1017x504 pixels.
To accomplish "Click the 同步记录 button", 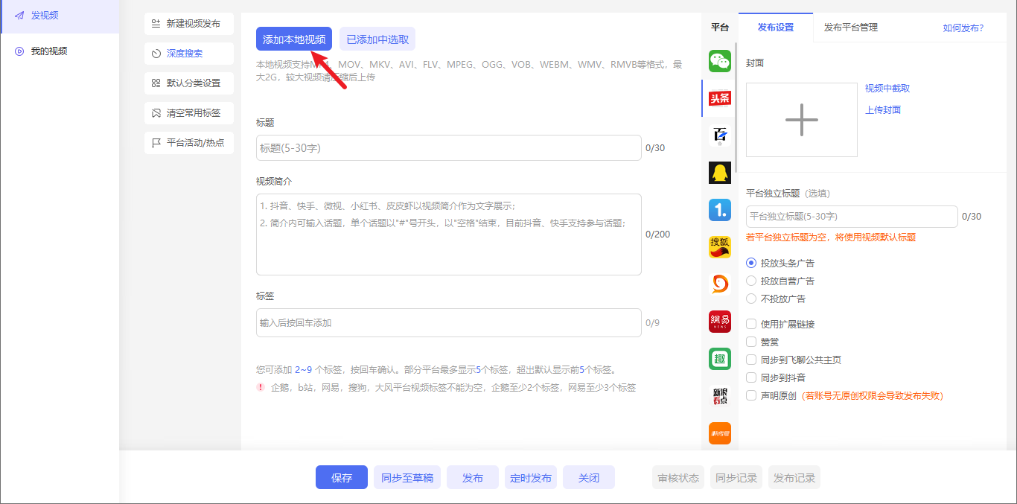I will 736,478.
